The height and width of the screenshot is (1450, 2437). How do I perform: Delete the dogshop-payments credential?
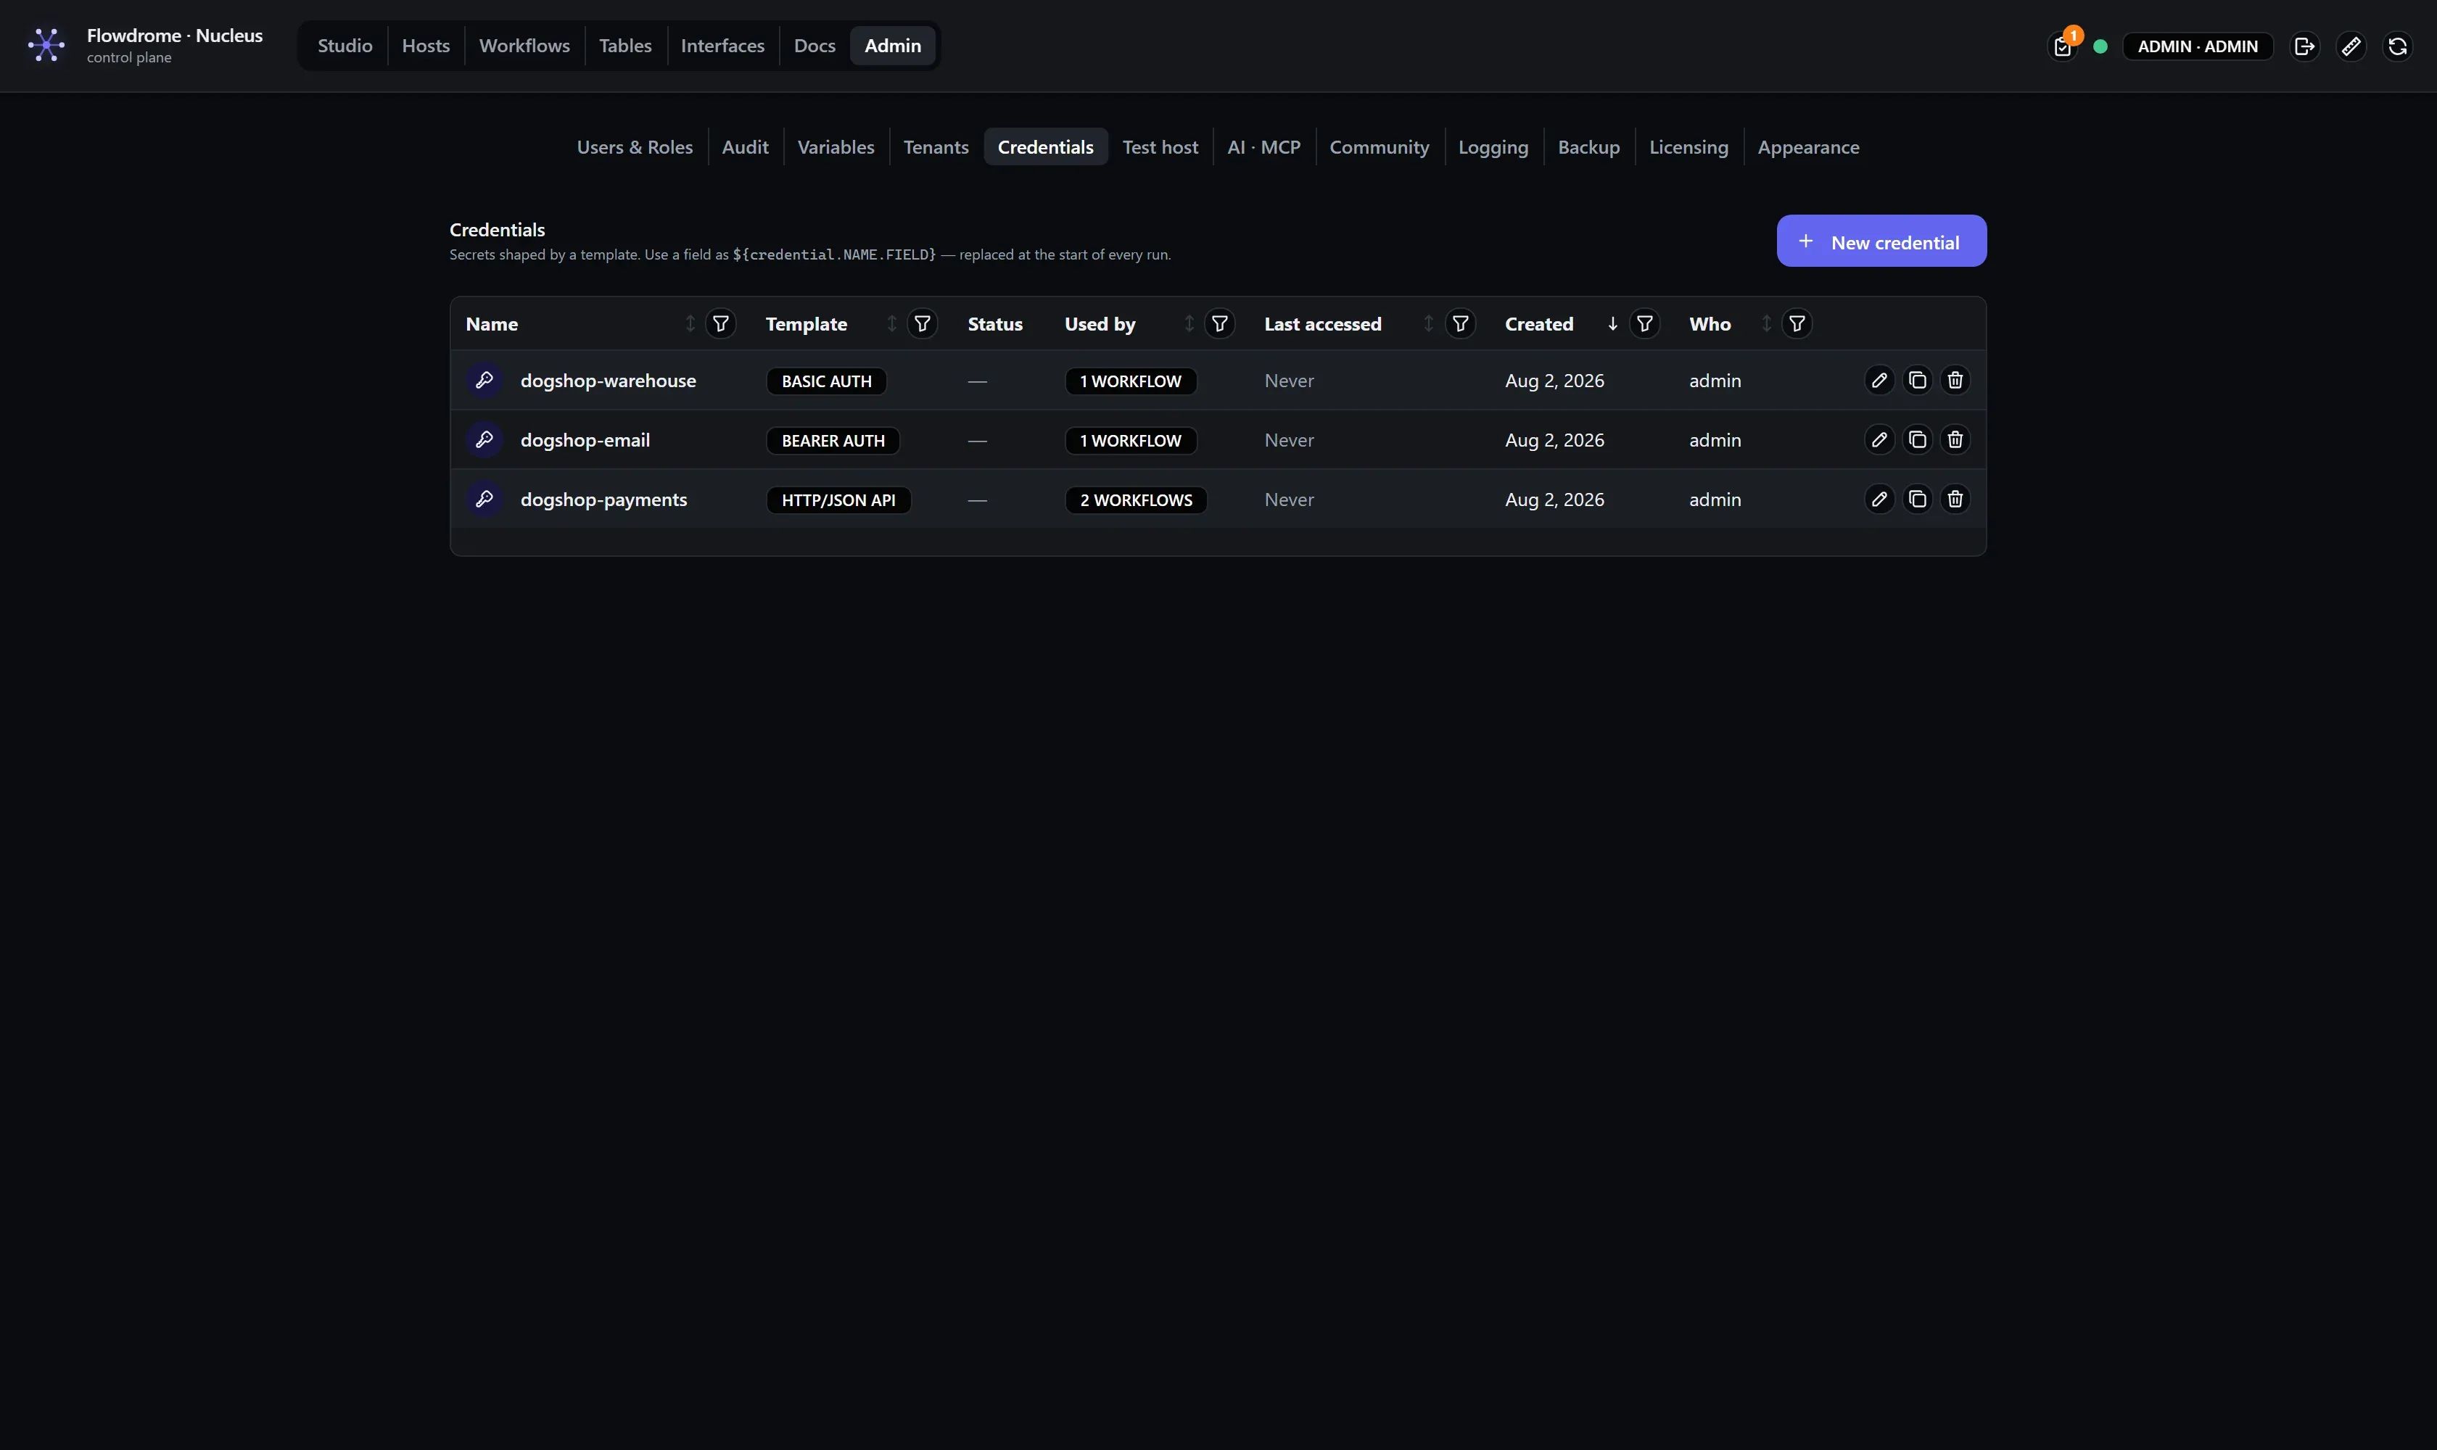(1954, 500)
